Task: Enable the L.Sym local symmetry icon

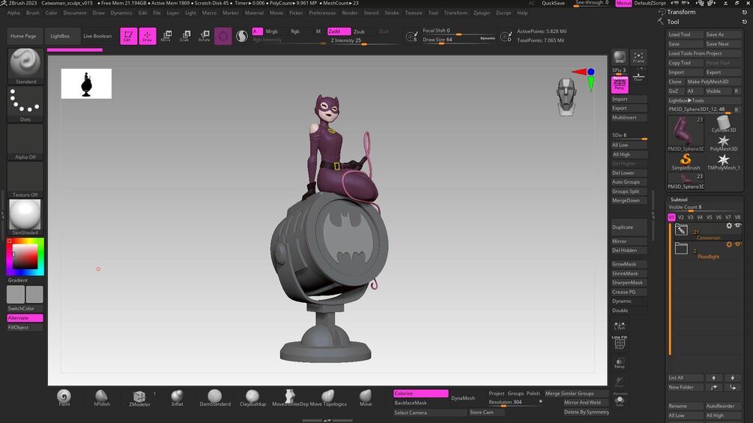Action: [620, 326]
